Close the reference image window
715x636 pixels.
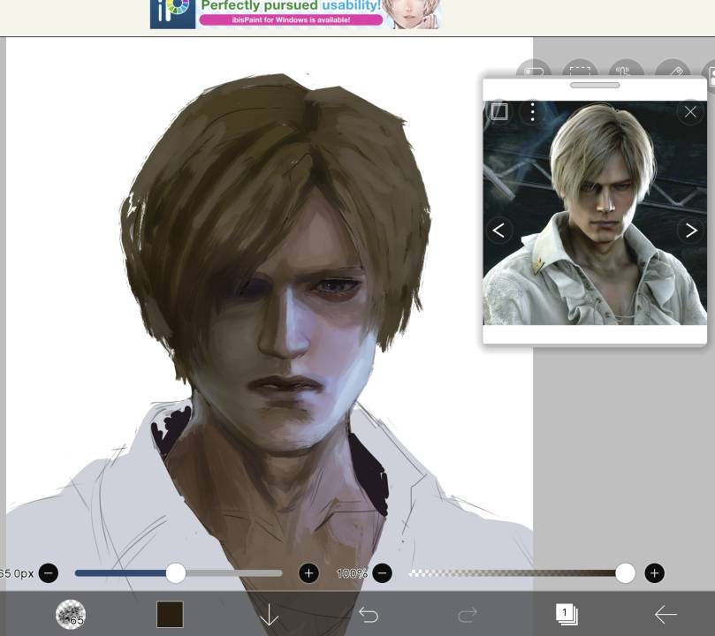[690, 112]
